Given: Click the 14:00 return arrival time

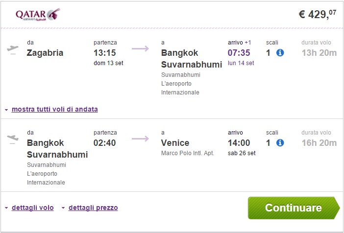Looking at the screenshot, I should [x=239, y=143].
